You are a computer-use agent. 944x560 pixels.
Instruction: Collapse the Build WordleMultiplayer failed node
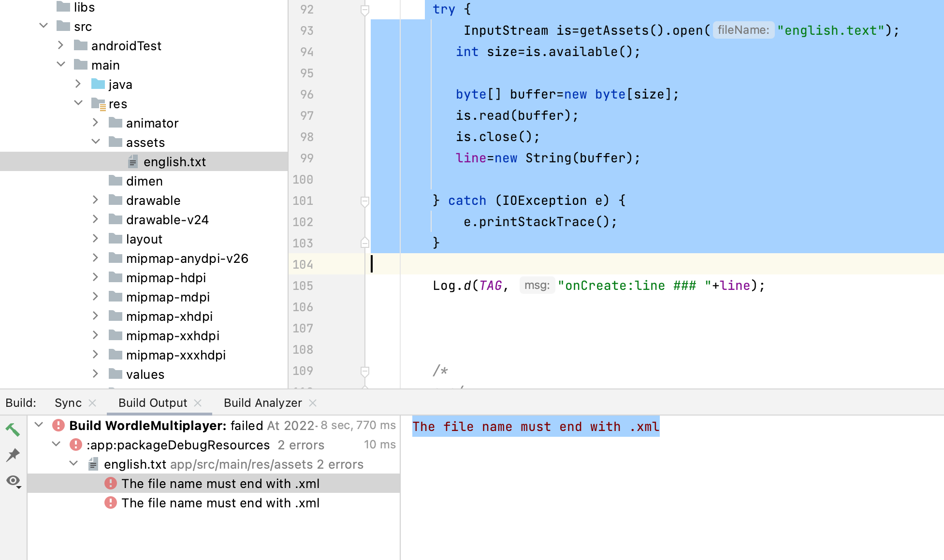coord(39,425)
